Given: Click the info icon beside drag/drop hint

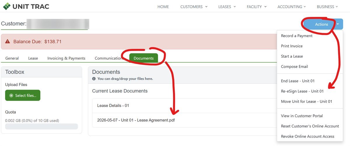Looking at the screenshot, I should point(94,79).
